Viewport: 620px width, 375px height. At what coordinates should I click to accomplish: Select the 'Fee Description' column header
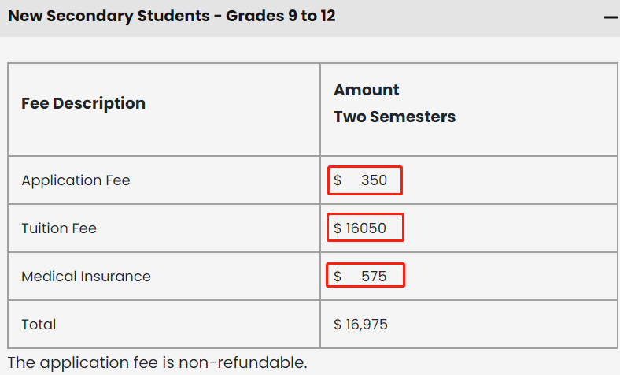[x=83, y=103]
